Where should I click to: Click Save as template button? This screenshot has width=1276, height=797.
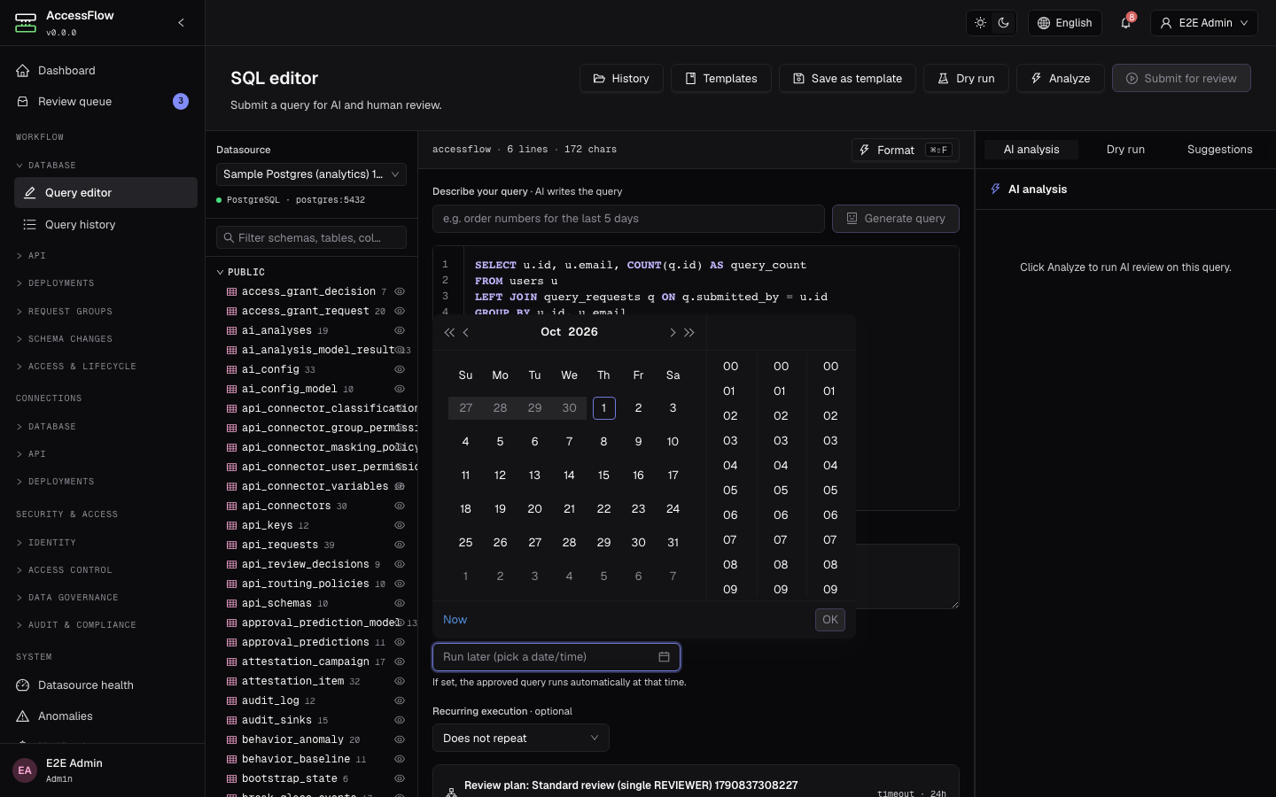click(847, 78)
